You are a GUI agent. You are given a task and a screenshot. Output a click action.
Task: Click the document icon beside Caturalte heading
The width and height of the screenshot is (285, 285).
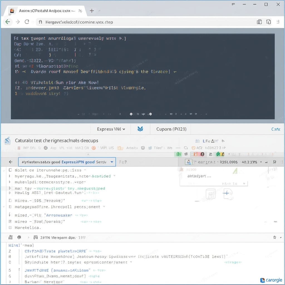click(x=8, y=141)
